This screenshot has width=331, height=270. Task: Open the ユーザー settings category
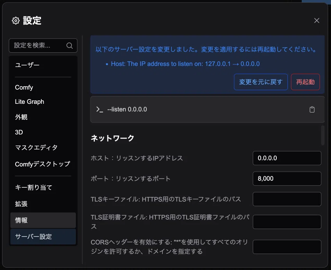43,65
